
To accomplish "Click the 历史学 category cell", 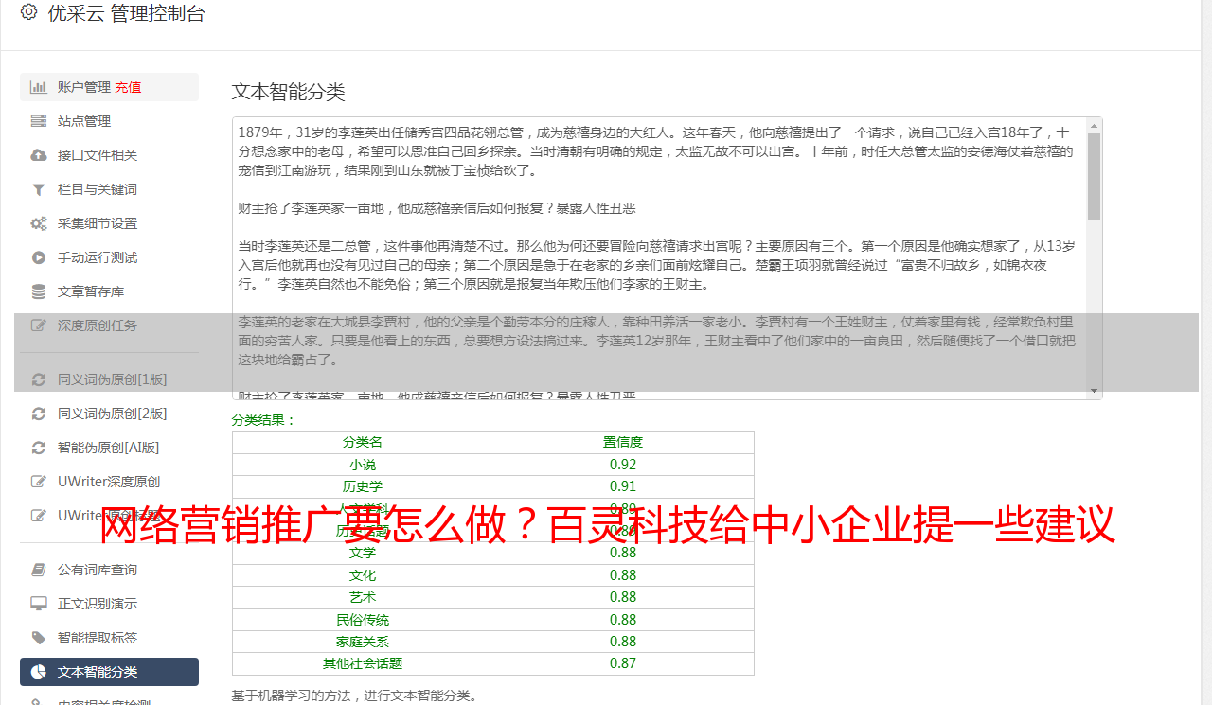I will (x=363, y=486).
